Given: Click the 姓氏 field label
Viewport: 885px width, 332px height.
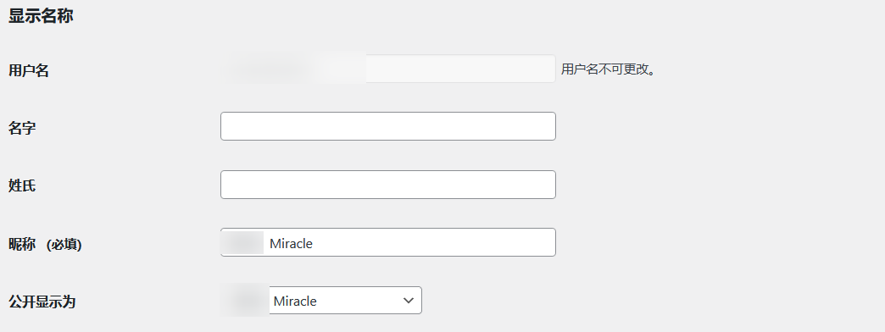Looking at the screenshot, I should pyautogui.click(x=22, y=186).
